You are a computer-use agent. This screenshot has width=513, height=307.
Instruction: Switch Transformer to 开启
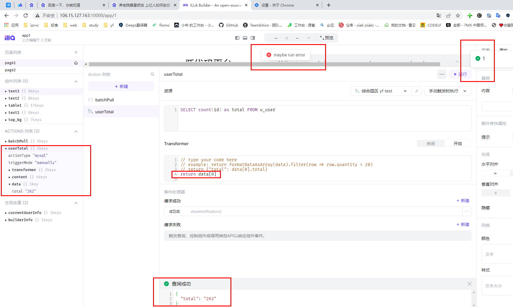458,144
